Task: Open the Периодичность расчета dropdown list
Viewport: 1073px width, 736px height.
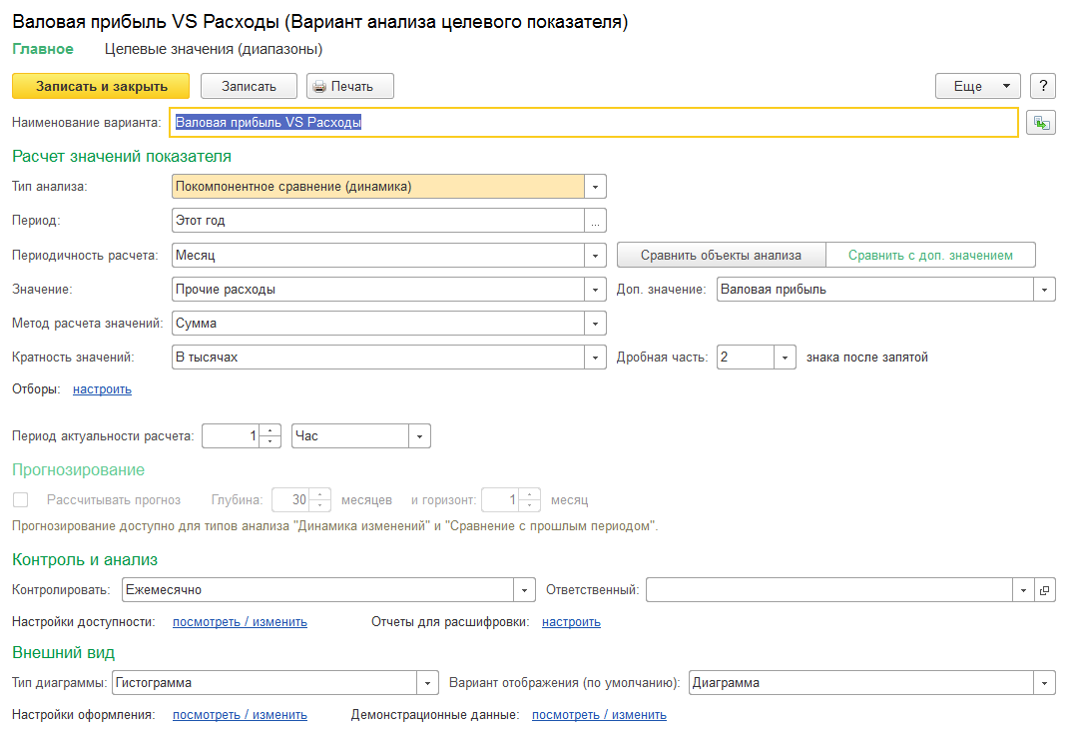Action: (595, 256)
